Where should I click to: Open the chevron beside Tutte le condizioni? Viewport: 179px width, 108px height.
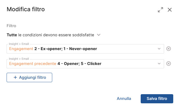[x=99, y=35]
